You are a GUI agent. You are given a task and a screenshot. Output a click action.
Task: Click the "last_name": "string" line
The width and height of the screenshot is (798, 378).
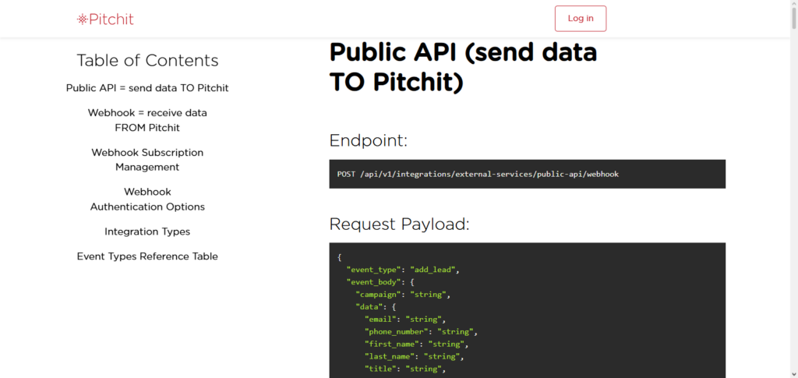(x=415, y=357)
